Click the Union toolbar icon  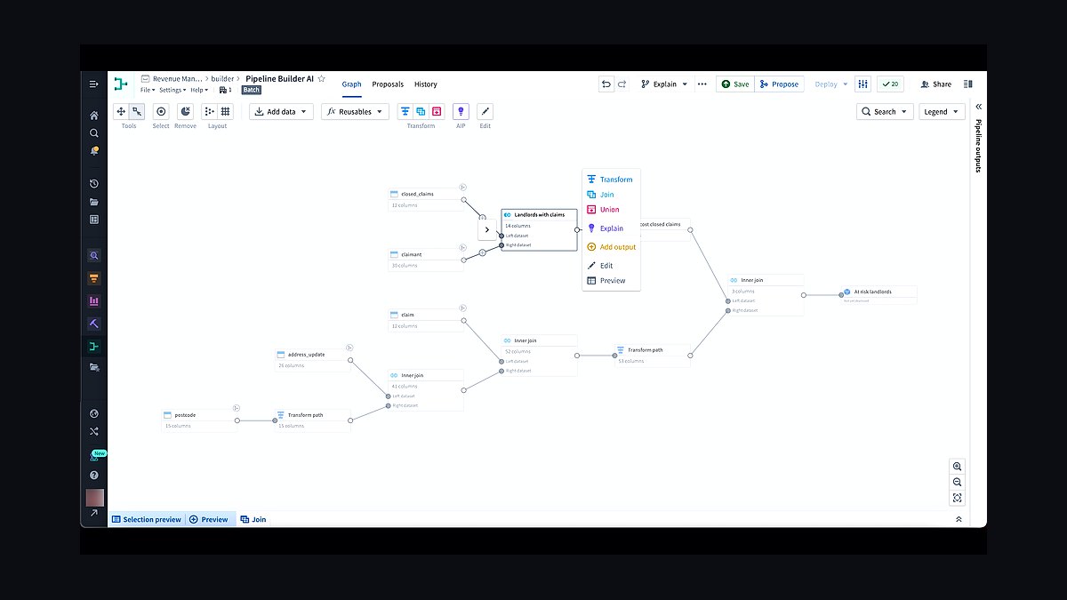click(437, 112)
